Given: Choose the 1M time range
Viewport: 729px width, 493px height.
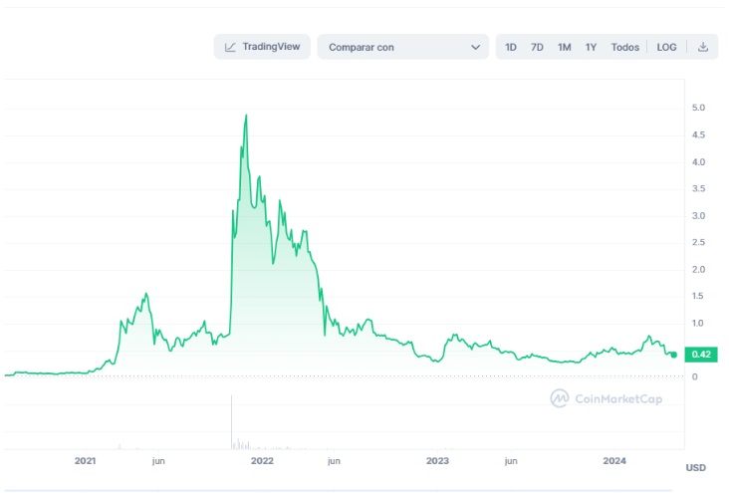Looking at the screenshot, I should point(564,47).
